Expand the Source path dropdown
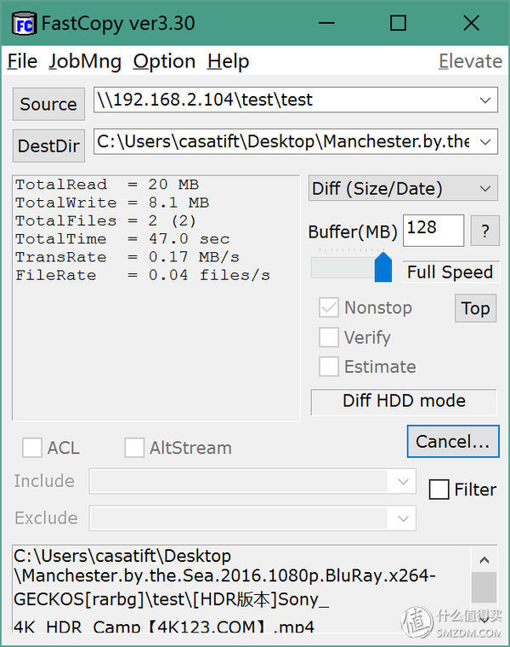The width and height of the screenshot is (510, 647). 485,100
